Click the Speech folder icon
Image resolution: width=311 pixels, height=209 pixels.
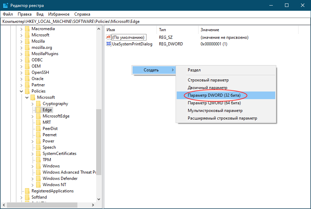point(39,147)
